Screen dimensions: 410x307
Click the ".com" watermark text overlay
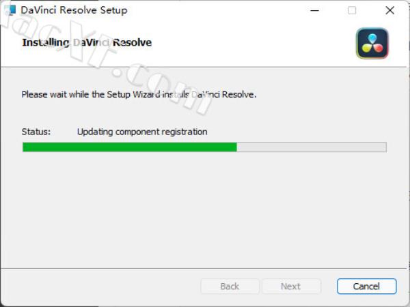click(162, 89)
